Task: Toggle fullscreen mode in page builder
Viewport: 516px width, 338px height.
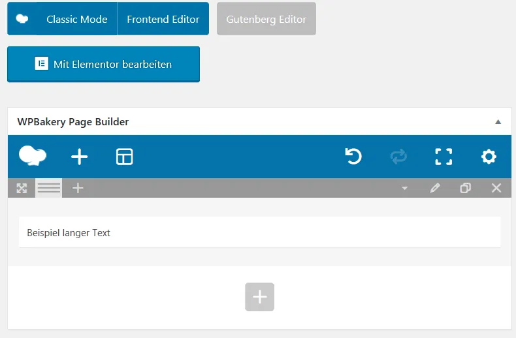Action: (443, 157)
